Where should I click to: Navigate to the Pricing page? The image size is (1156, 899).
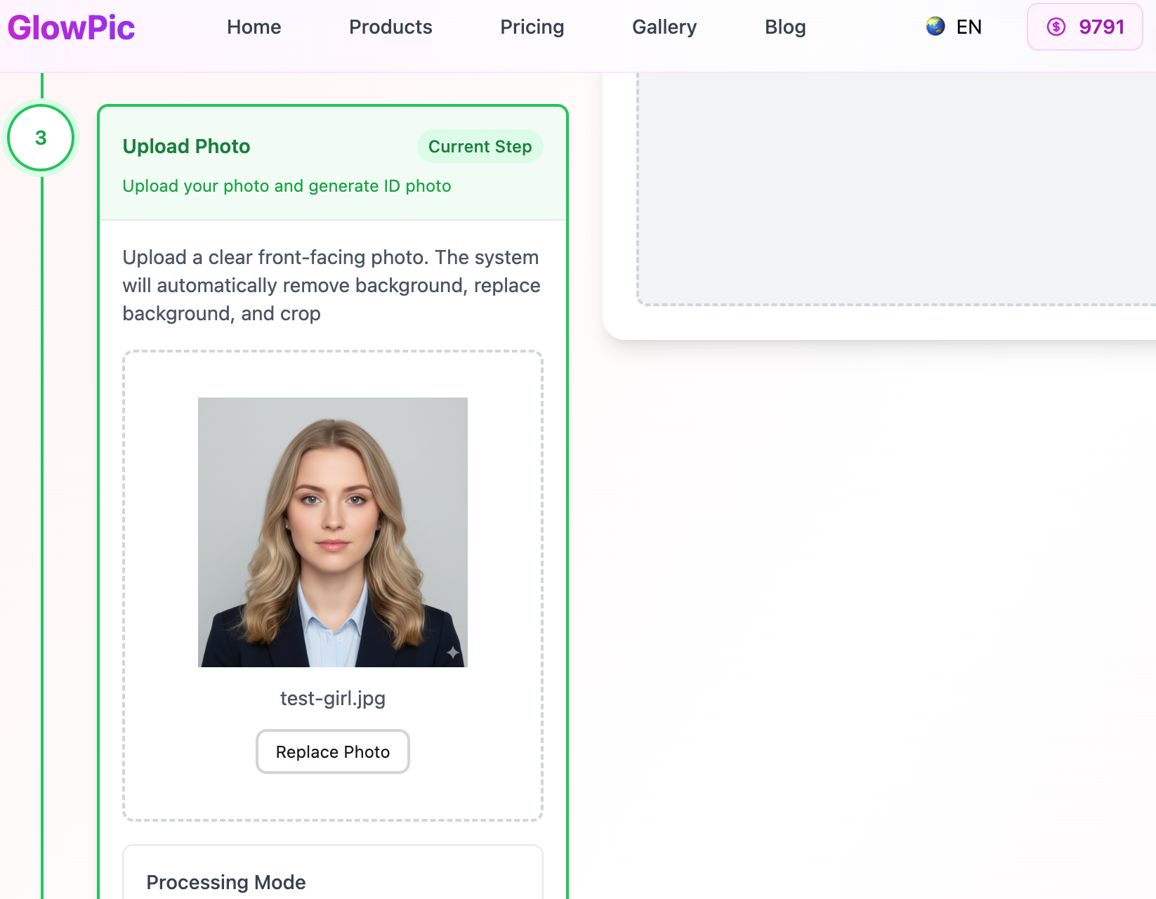pyautogui.click(x=532, y=27)
